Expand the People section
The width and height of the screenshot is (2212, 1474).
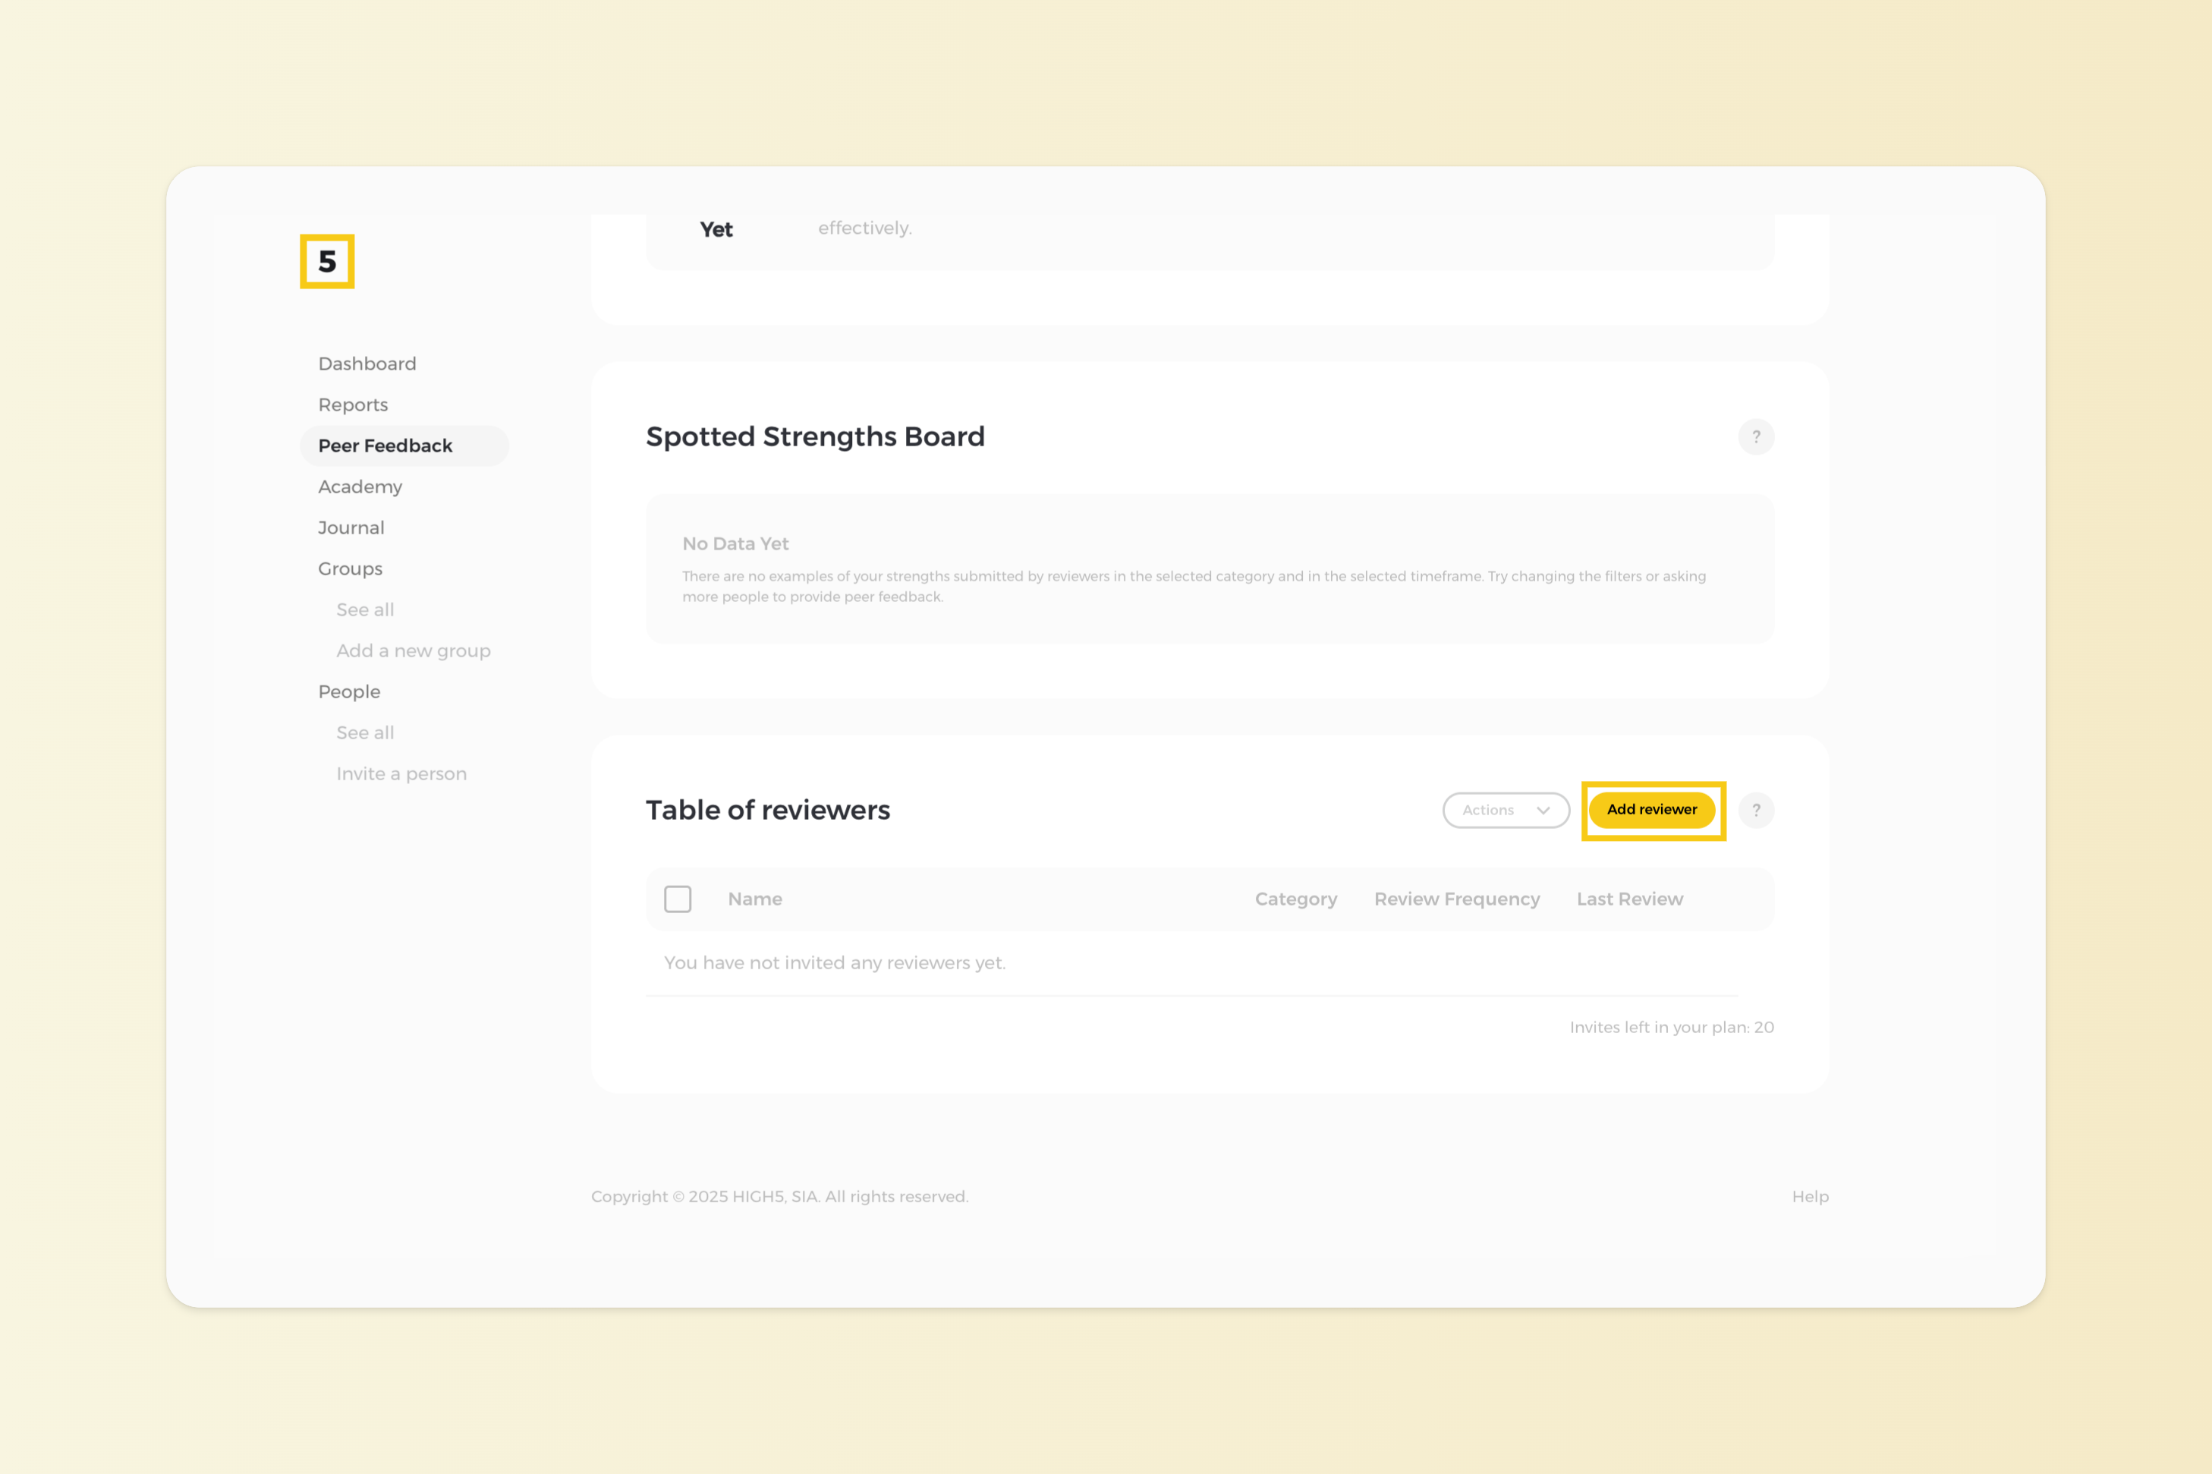point(348,691)
